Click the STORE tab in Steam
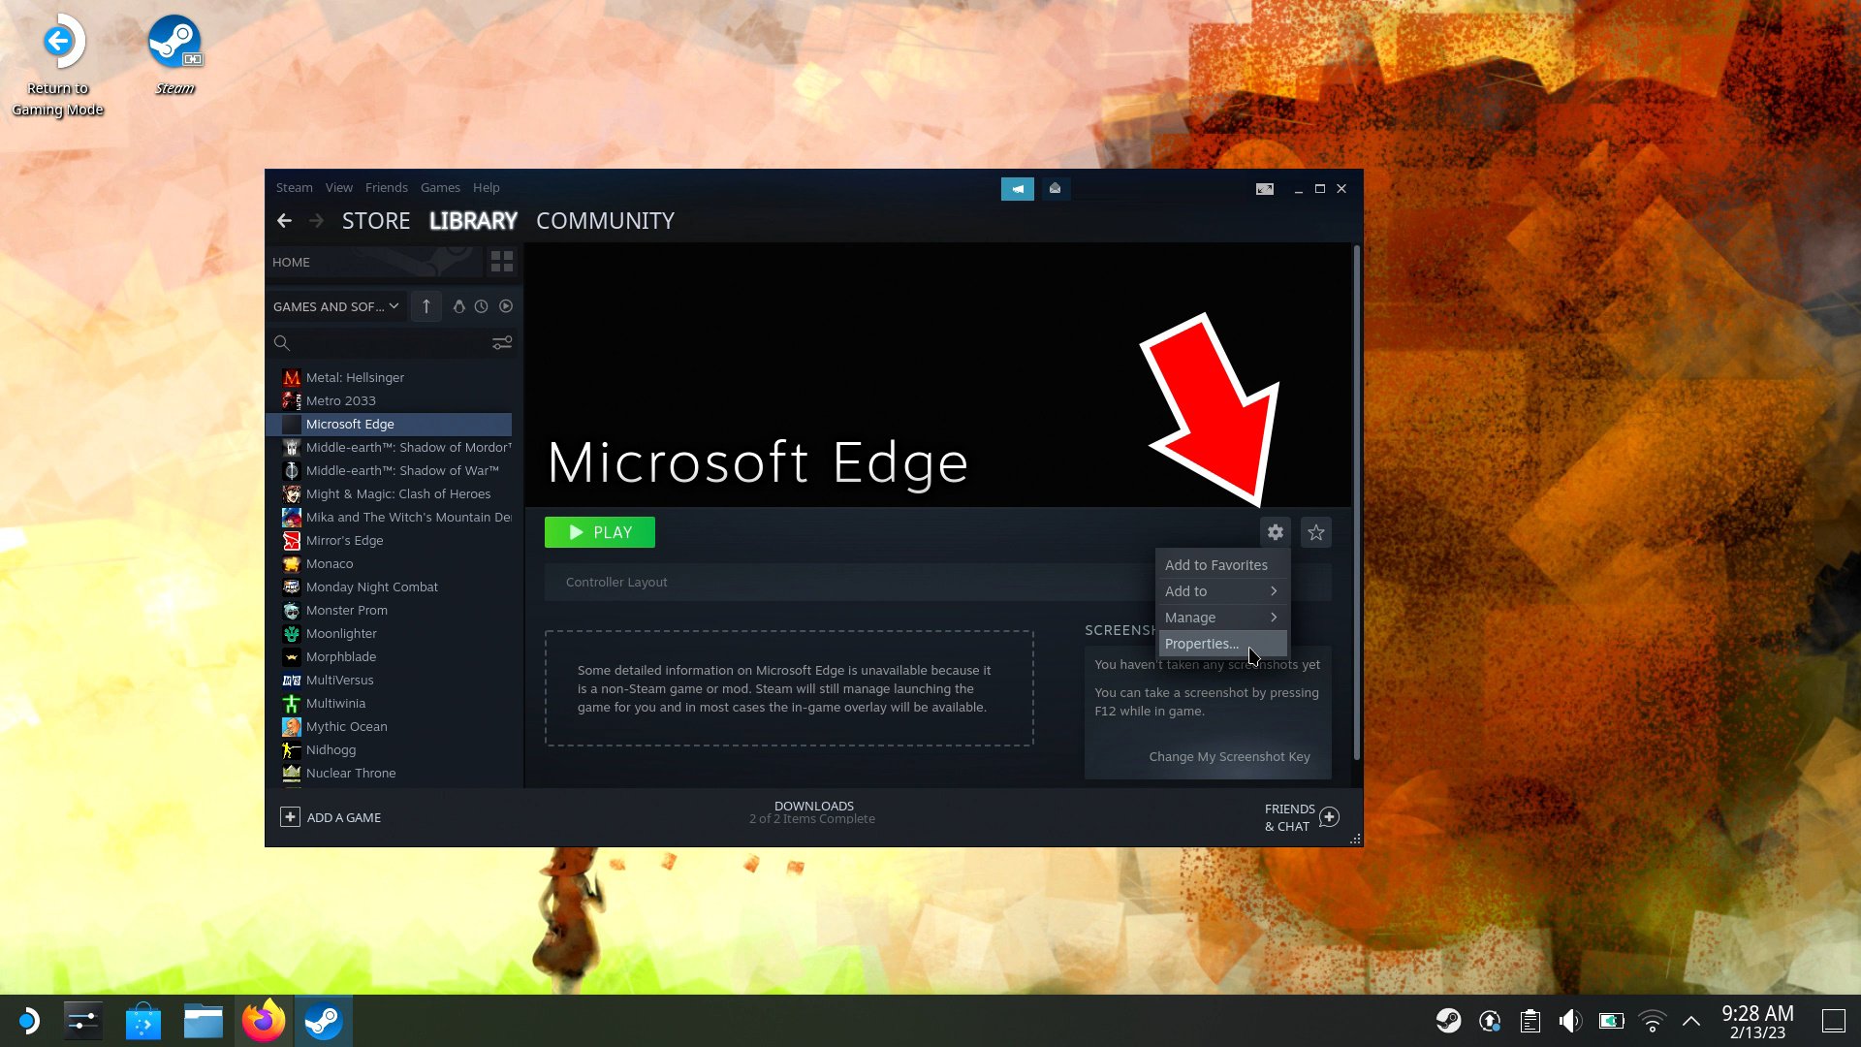 [374, 220]
